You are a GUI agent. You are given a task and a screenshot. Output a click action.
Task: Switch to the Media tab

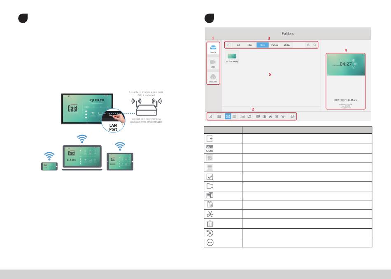pyautogui.click(x=287, y=45)
